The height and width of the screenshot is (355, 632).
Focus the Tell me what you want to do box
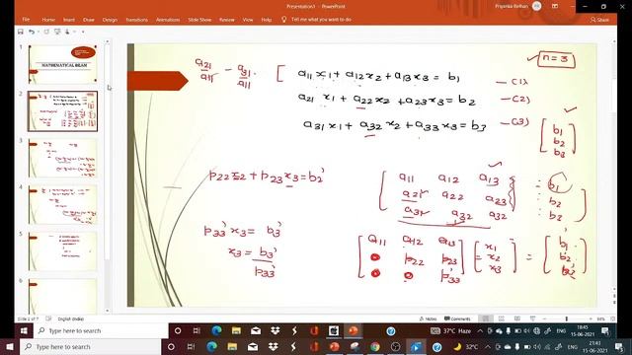321,20
